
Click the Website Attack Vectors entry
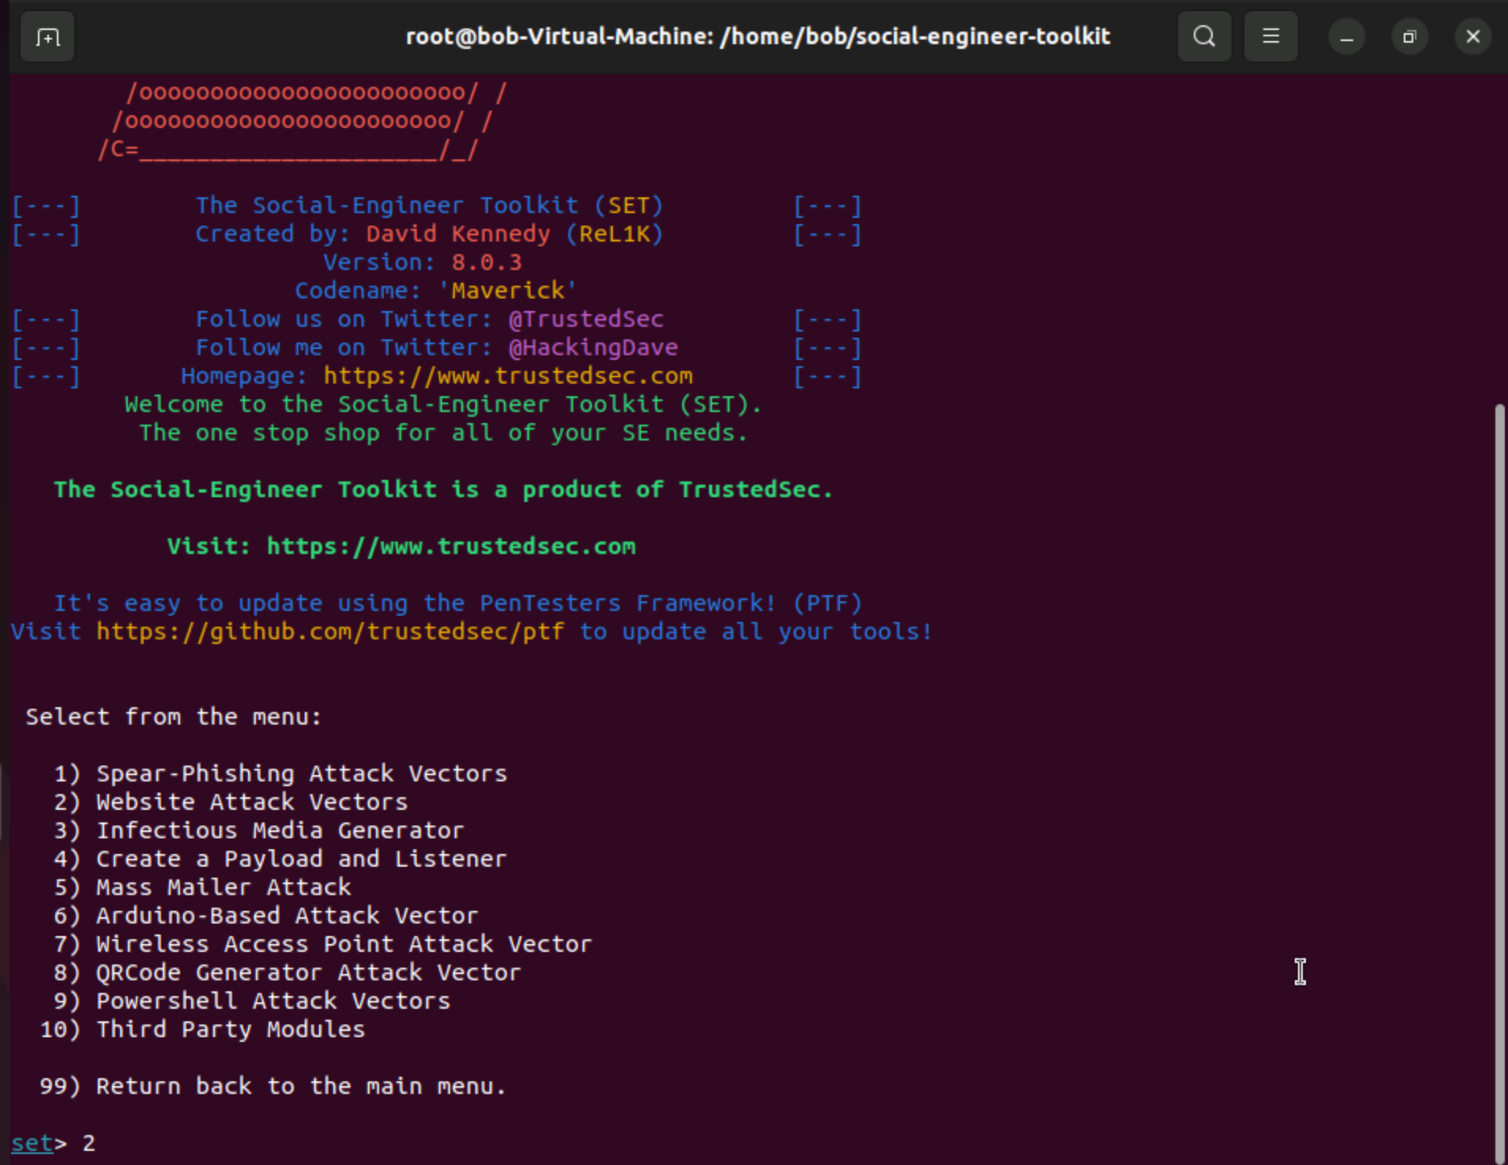pyautogui.click(x=251, y=802)
